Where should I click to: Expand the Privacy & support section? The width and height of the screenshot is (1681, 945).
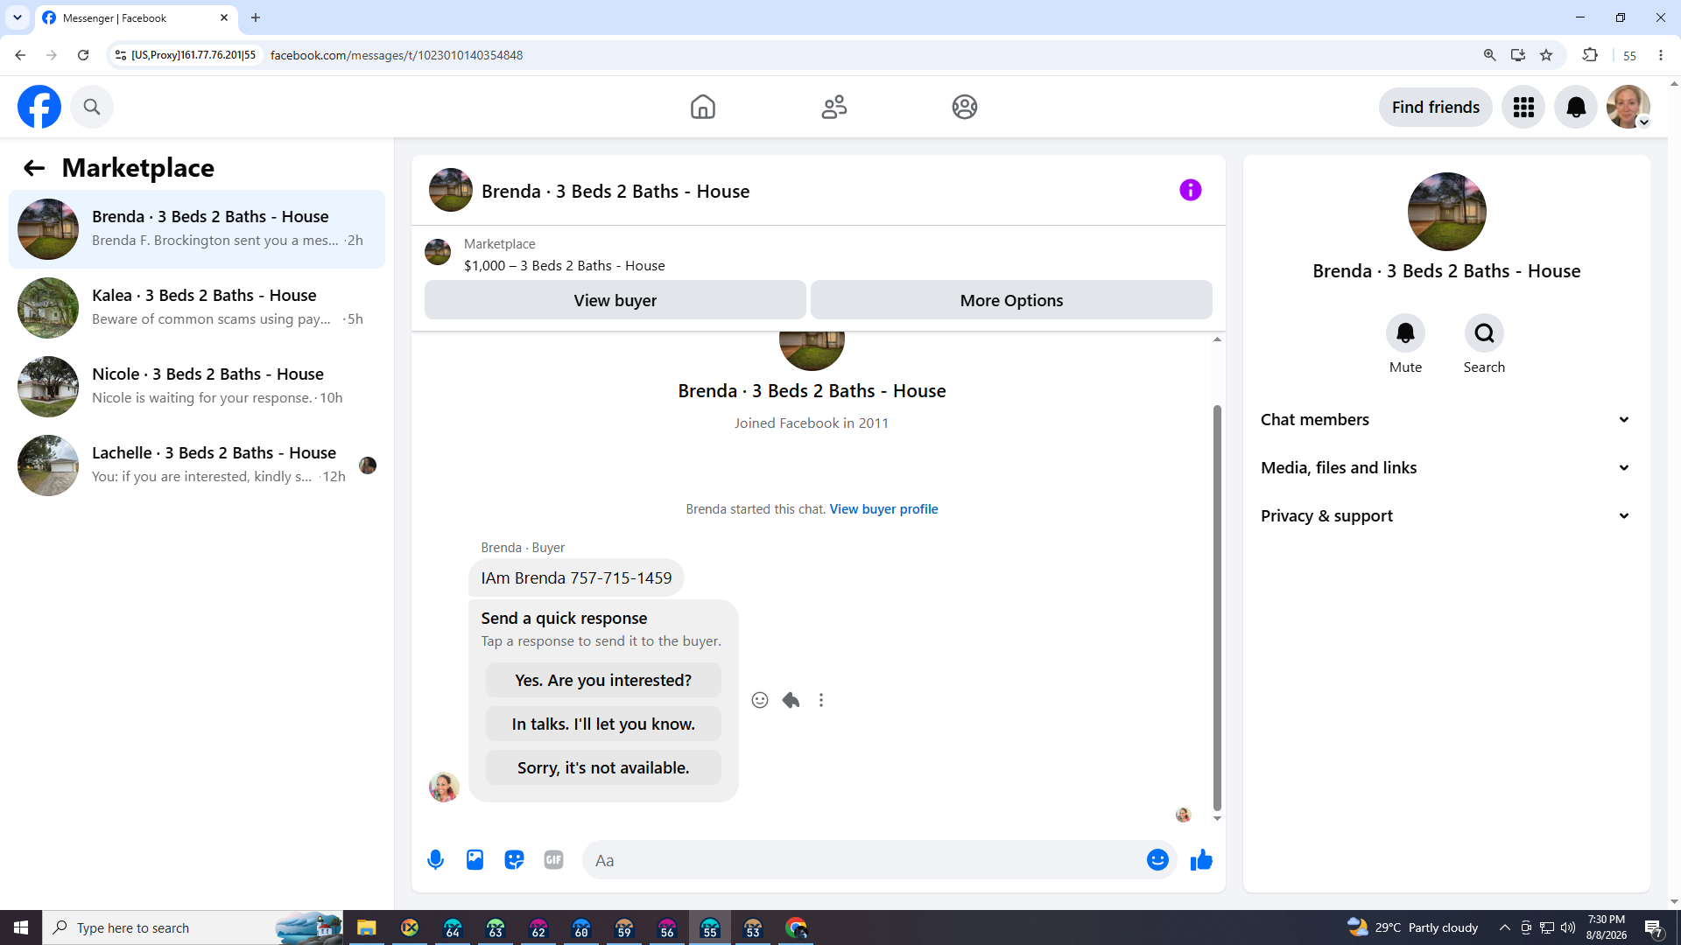click(1446, 516)
